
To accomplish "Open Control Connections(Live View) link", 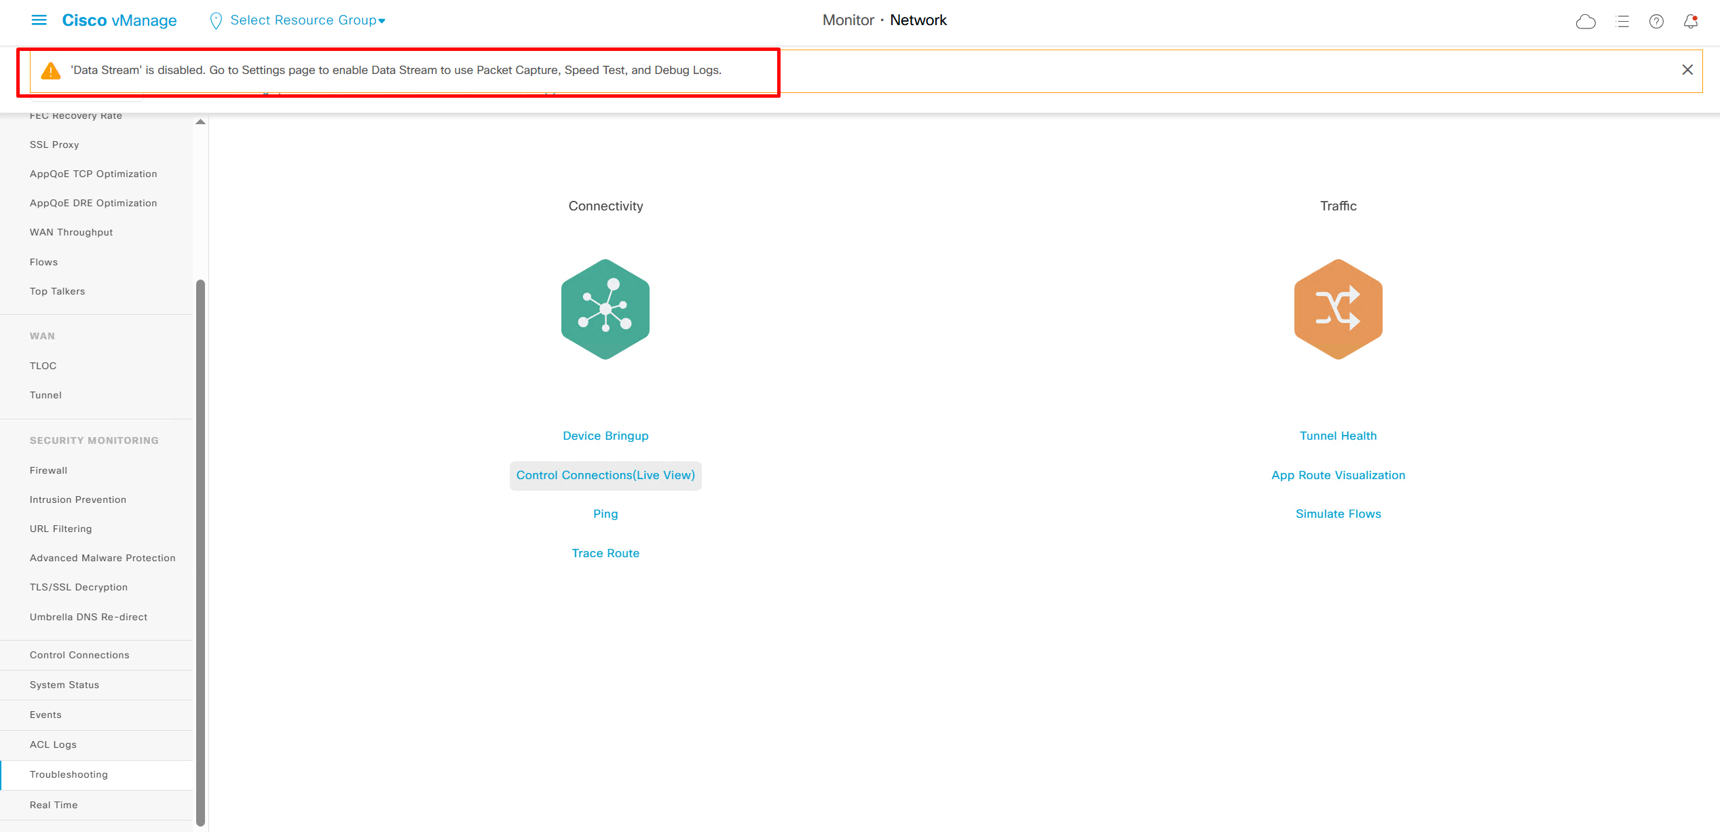I will pos(605,475).
